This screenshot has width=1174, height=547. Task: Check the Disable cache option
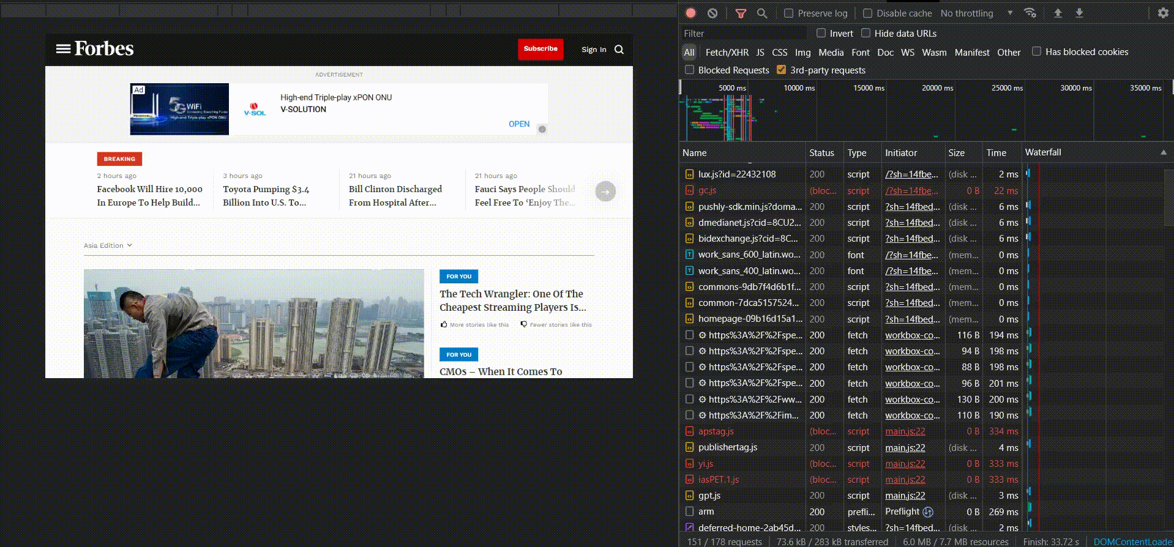(x=867, y=13)
